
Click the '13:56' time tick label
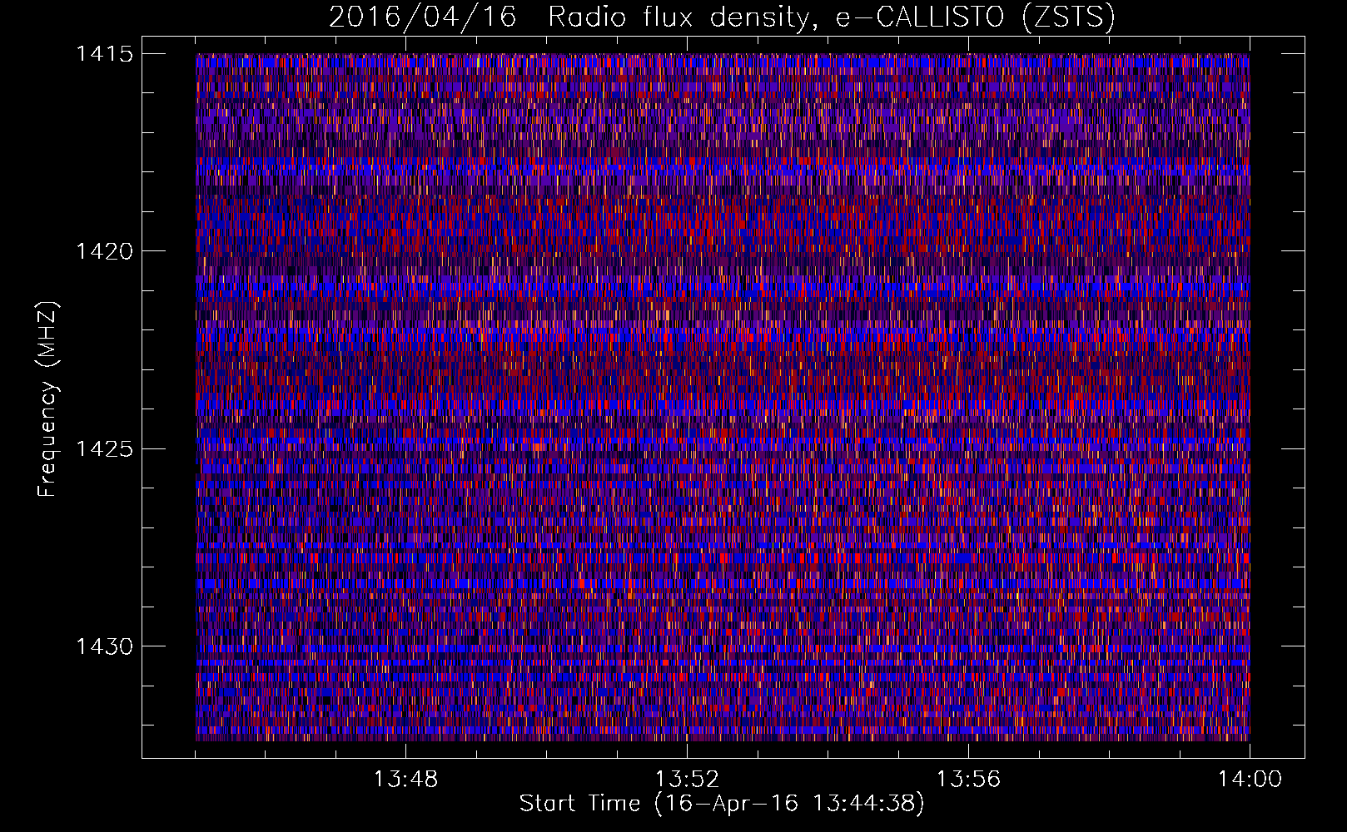tap(968, 780)
